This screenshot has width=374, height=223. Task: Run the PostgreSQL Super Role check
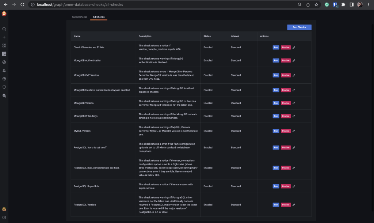coord(276,186)
